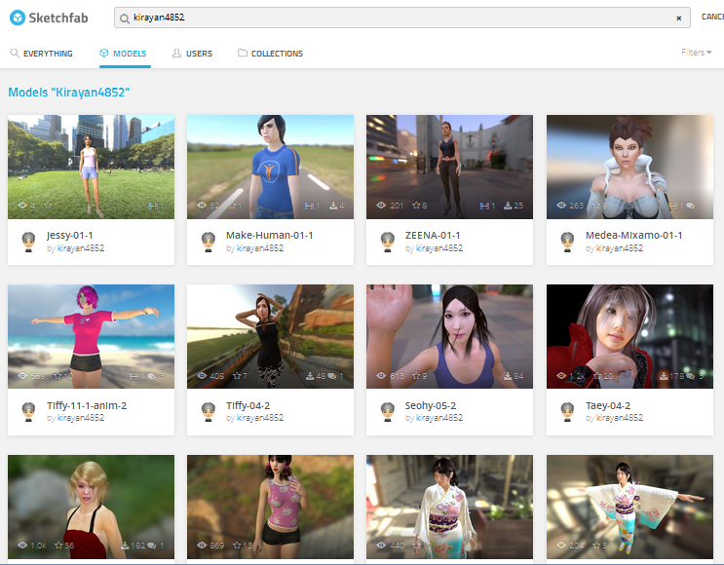Open the Seohy-05-2 model thumbnail
This screenshot has width=724, height=565.
449,336
